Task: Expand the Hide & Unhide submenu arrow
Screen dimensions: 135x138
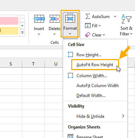Action: 123,116
